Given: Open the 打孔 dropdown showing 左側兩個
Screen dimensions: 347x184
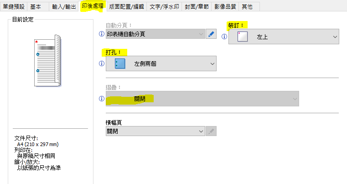Looking at the screenshot, I should tap(161, 63).
